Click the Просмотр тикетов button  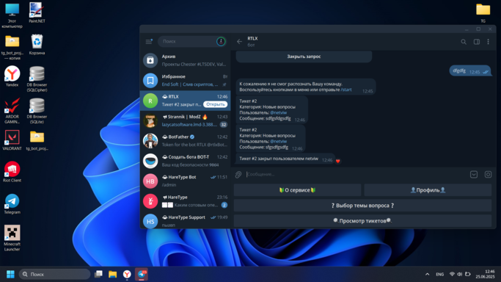tap(362, 220)
